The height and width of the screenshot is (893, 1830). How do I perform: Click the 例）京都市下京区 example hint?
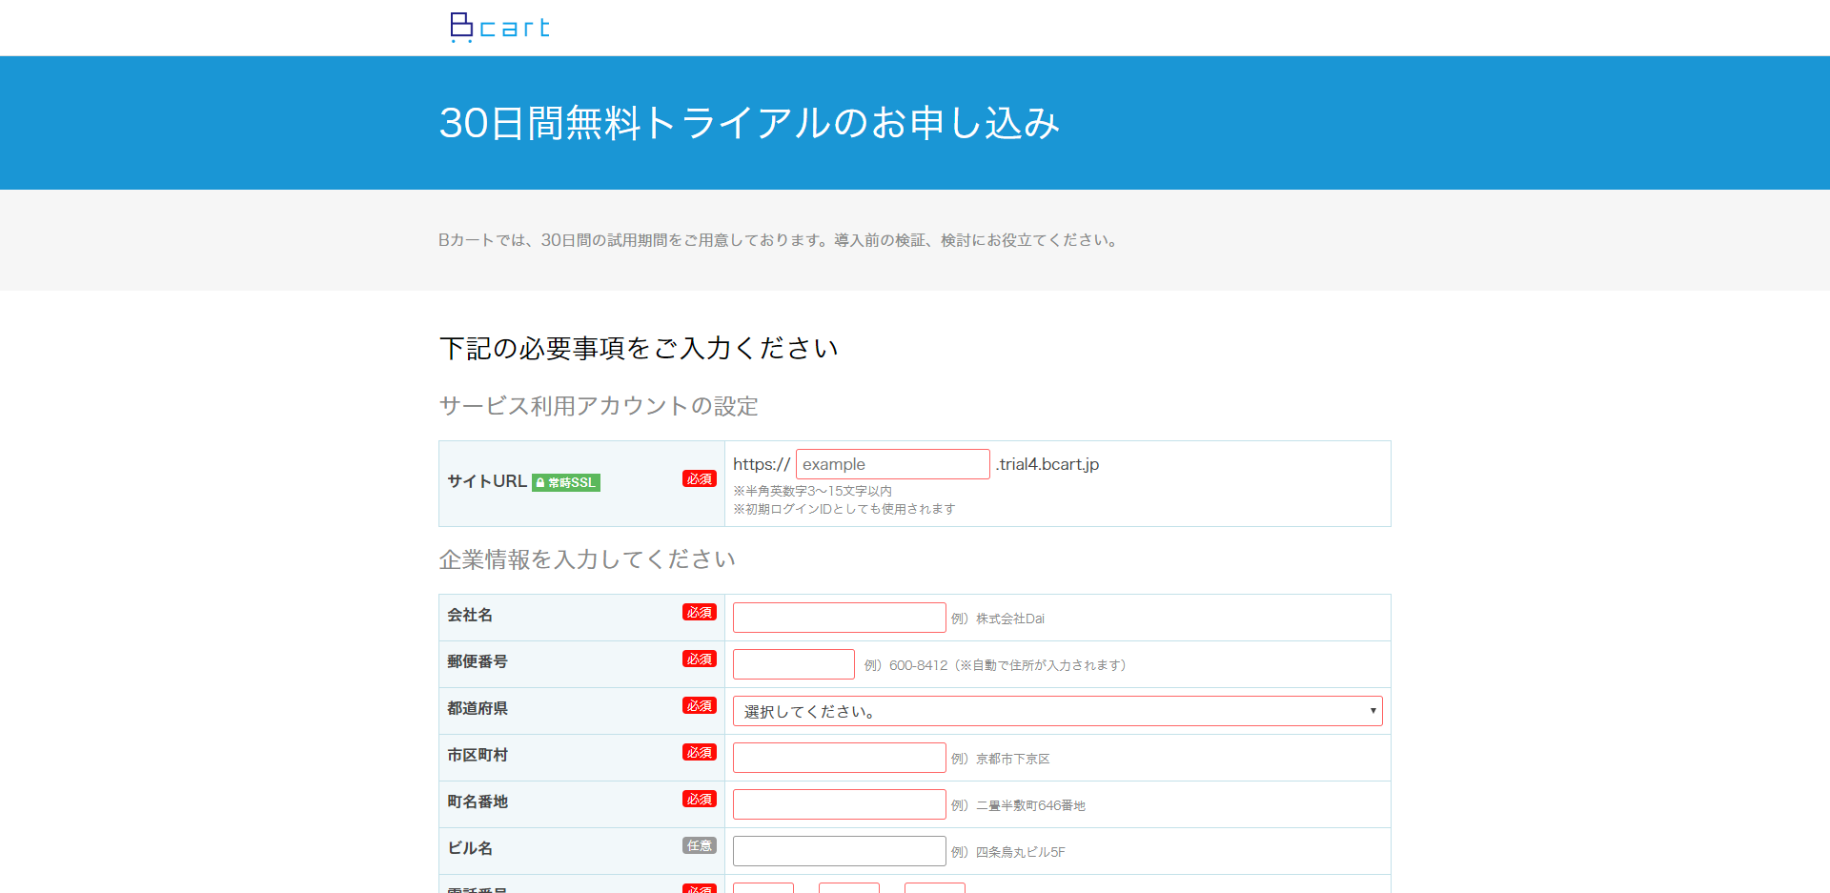click(x=1001, y=759)
